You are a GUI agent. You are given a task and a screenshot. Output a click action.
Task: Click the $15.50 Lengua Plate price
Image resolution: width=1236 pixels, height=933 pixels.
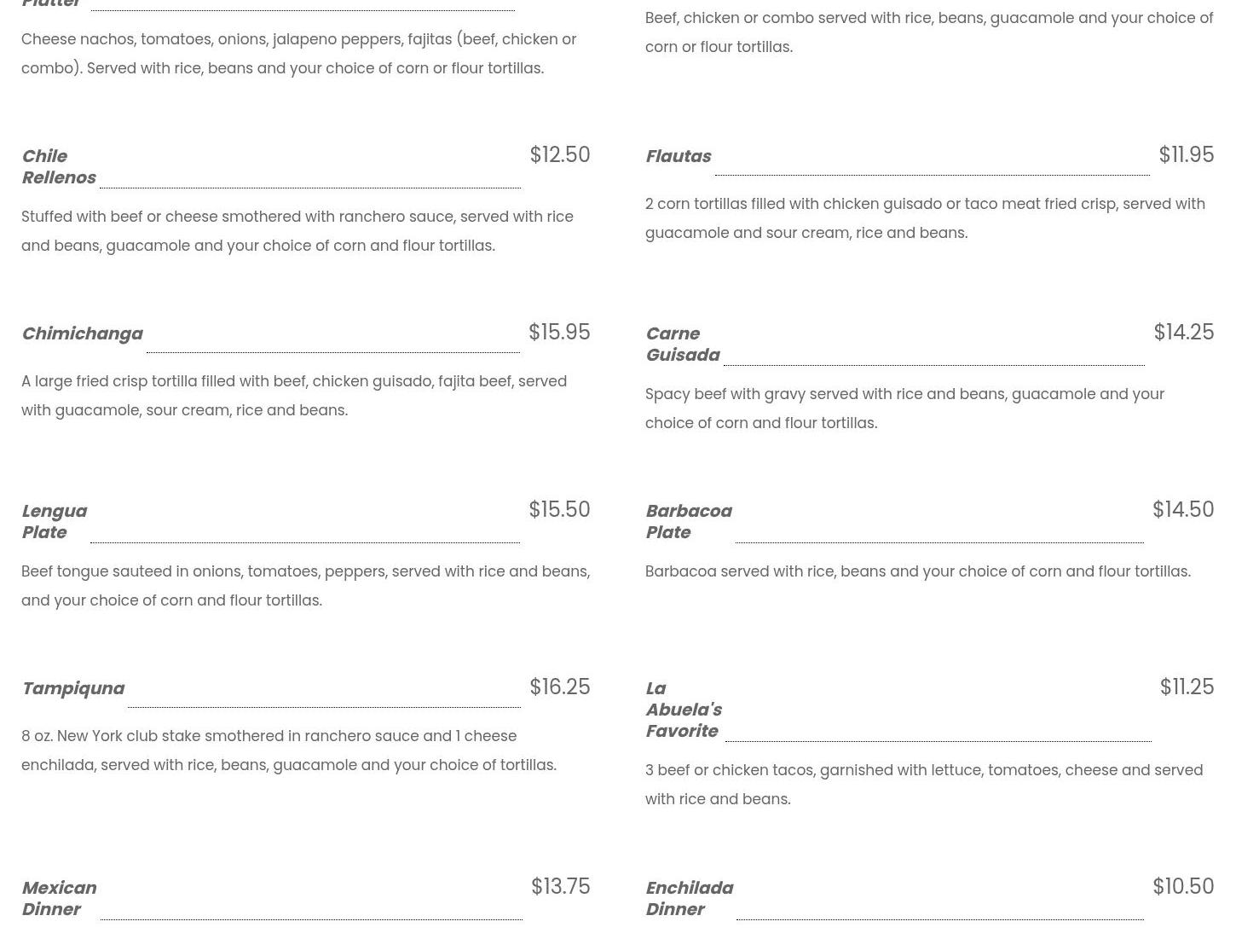(558, 510)
